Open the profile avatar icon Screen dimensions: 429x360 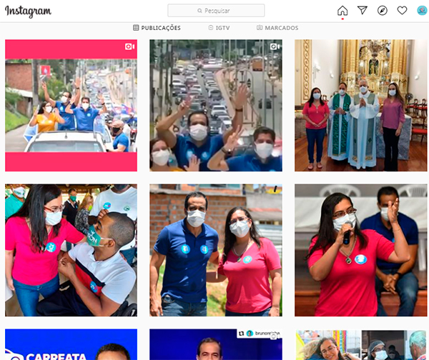click(422, 11)
